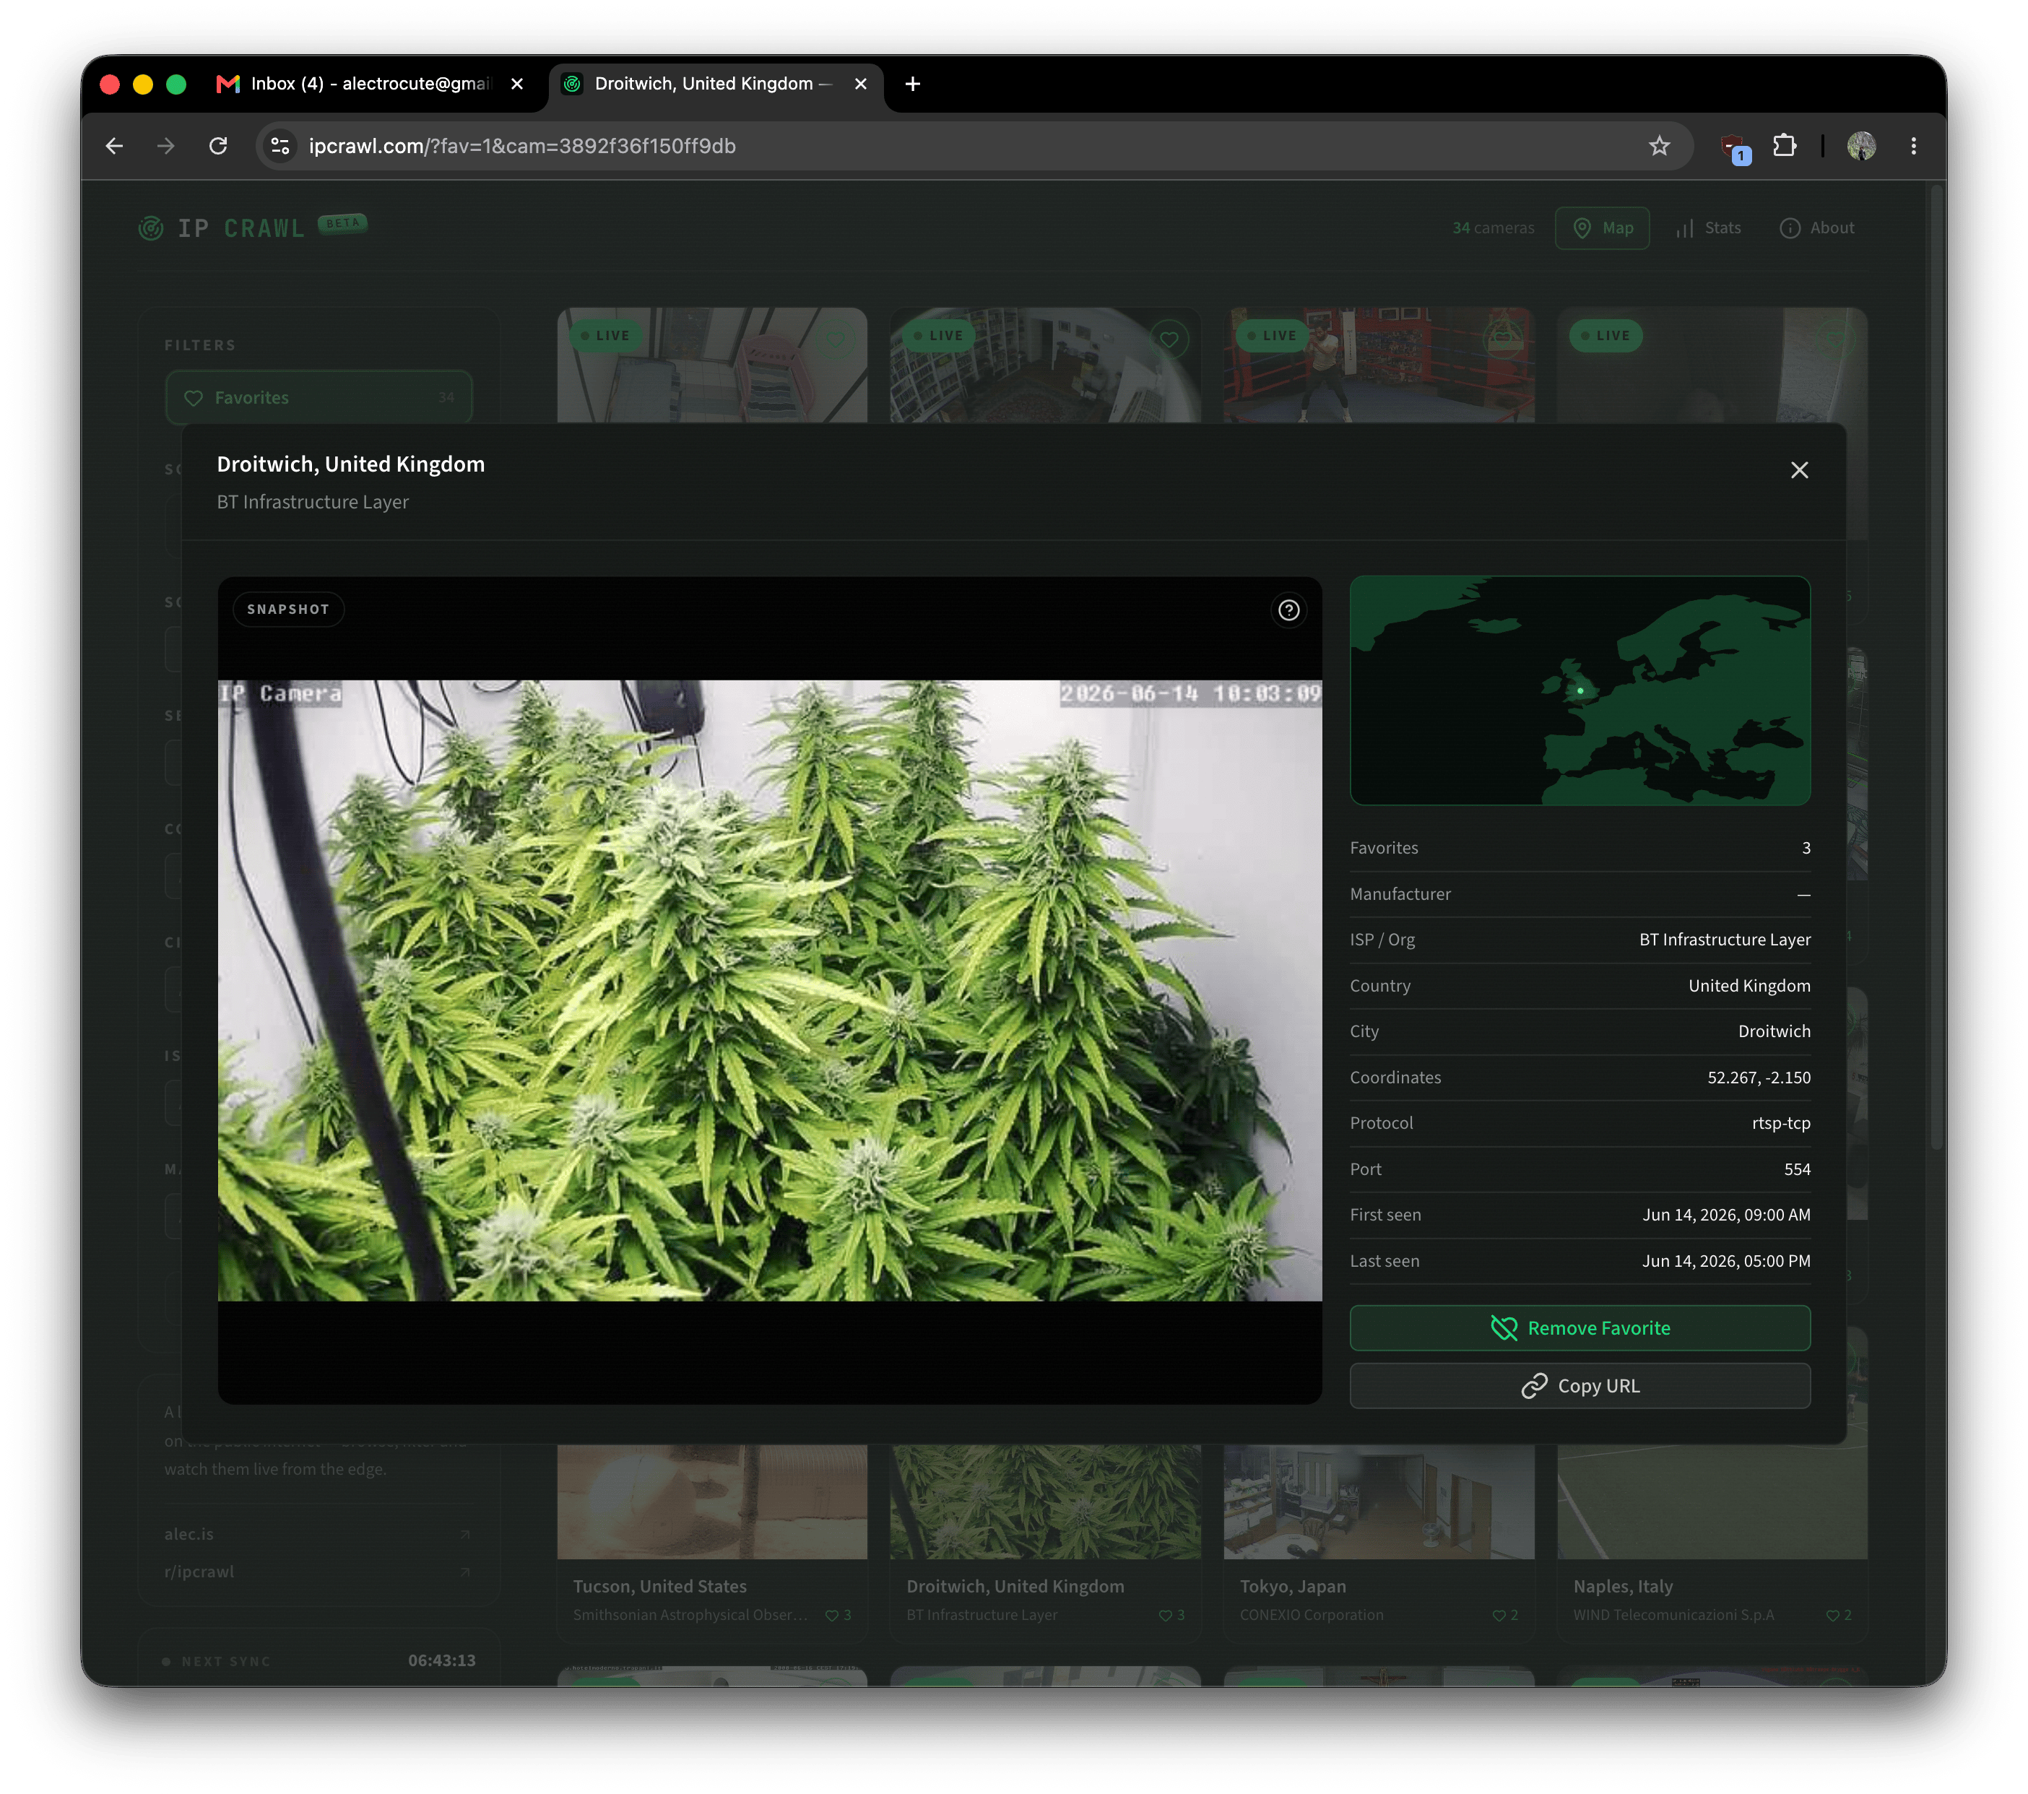This screenshot has width=2028, height=1794.
Task: Open the Tucson, United States camera card
Action: (x=712, y=1541)
